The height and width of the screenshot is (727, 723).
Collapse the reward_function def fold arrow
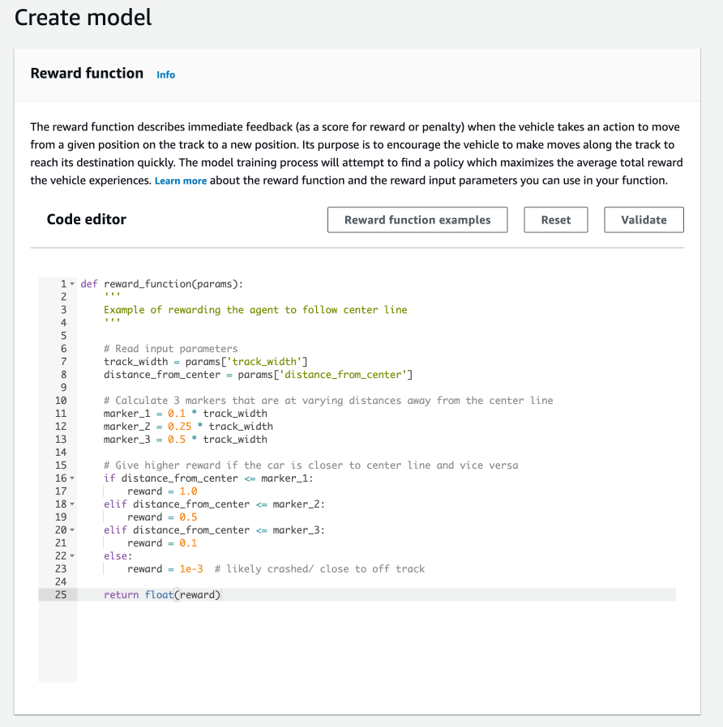click(71, 284)
